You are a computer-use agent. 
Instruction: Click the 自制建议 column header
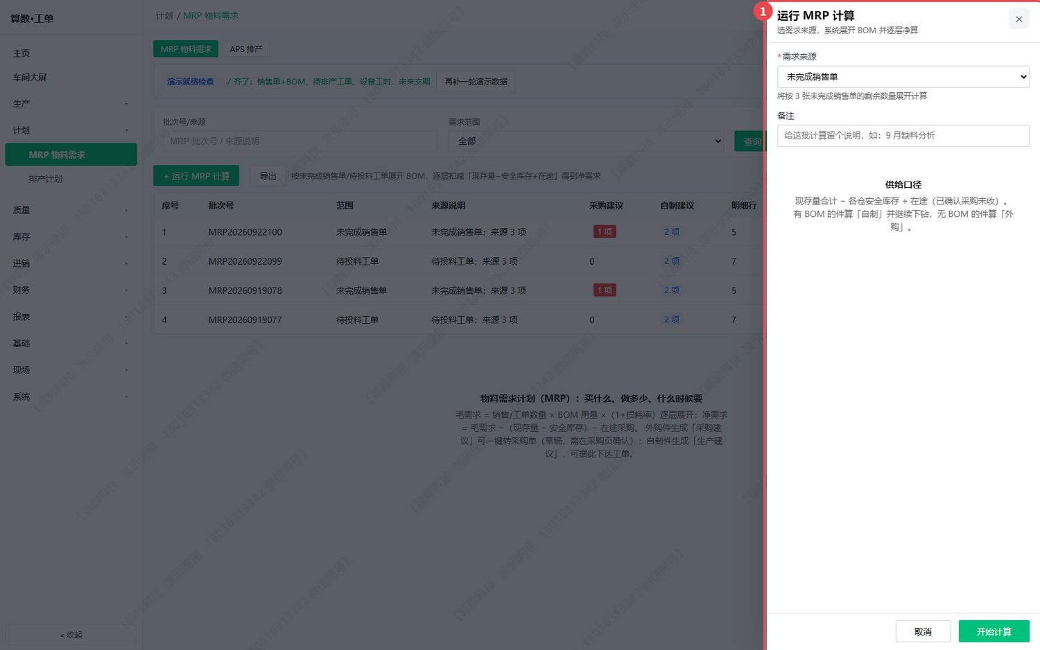point(677,206)
